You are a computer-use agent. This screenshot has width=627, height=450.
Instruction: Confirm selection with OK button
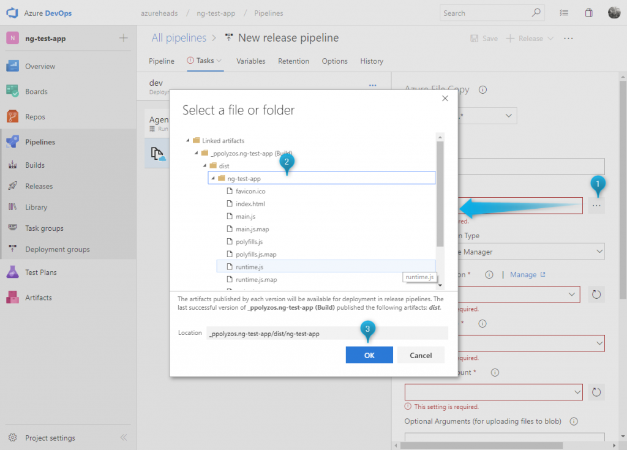tap(369, 355)
